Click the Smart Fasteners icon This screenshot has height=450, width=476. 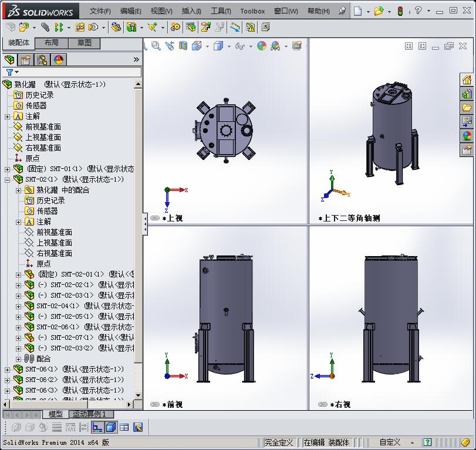point(80,28)
